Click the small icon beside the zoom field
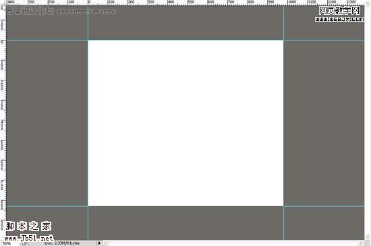The width and height of the screenshot is (371, 246). (x=24, y=243)
